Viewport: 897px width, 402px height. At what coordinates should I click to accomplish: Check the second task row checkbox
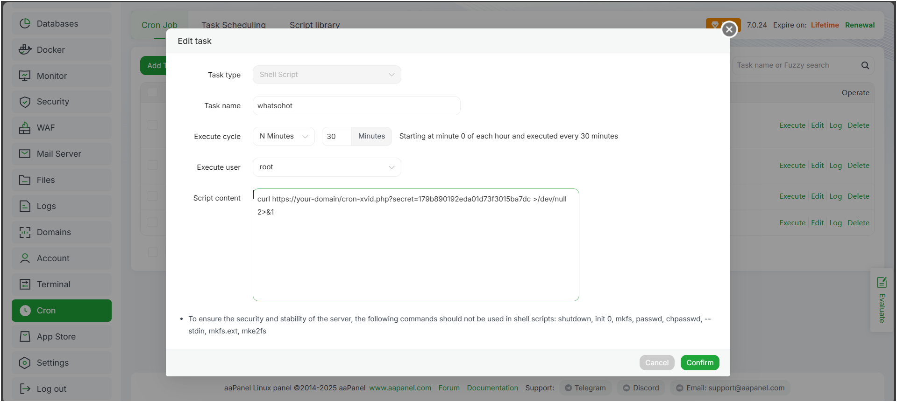tap(153, 165)
